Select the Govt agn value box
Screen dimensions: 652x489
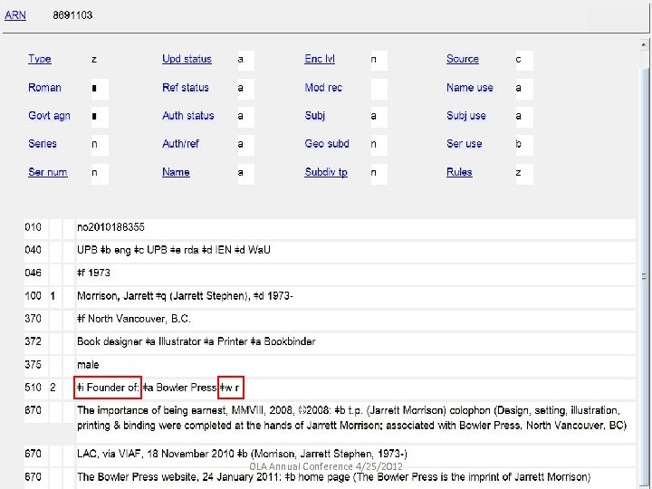(x=100, y=117)
